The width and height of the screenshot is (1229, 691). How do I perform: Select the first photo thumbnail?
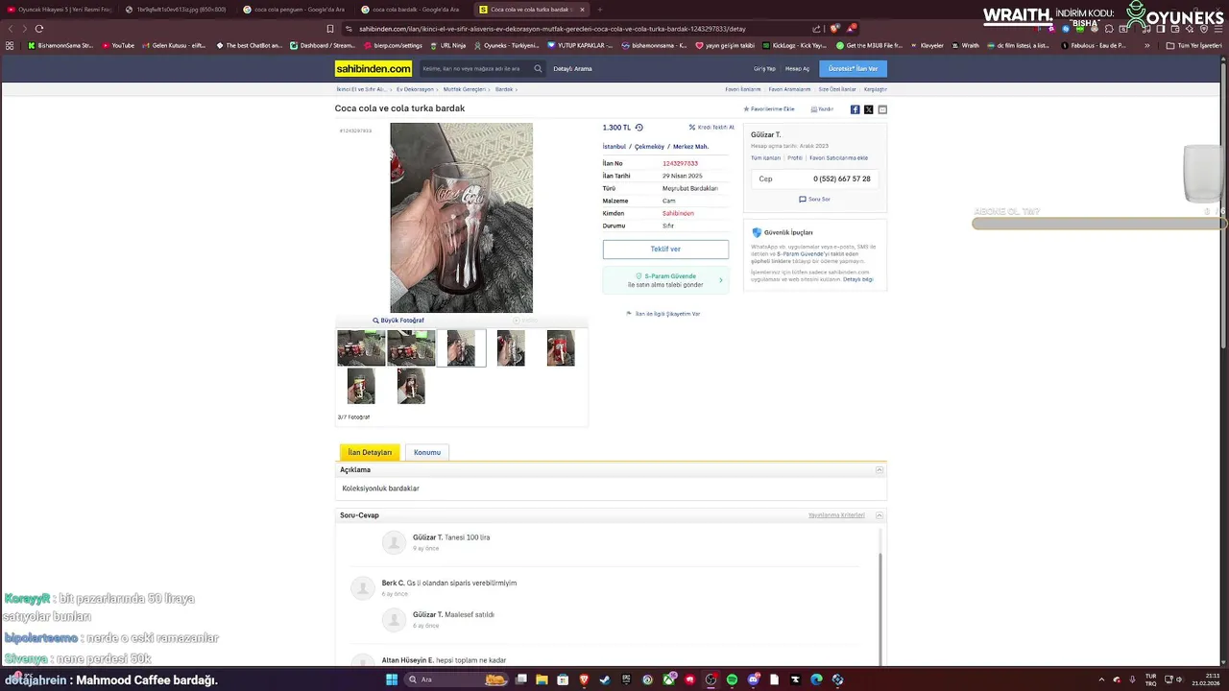coord(361,348)
